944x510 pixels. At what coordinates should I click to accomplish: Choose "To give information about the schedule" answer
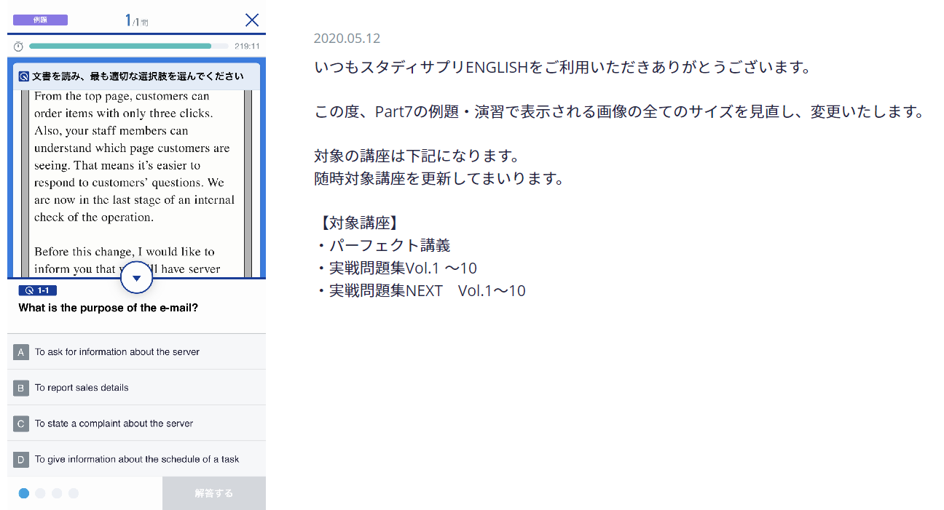137,459
